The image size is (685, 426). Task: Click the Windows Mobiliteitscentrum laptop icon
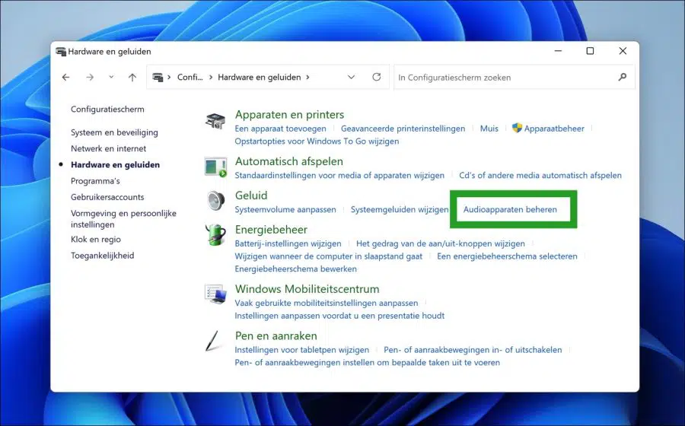point(215,294)
